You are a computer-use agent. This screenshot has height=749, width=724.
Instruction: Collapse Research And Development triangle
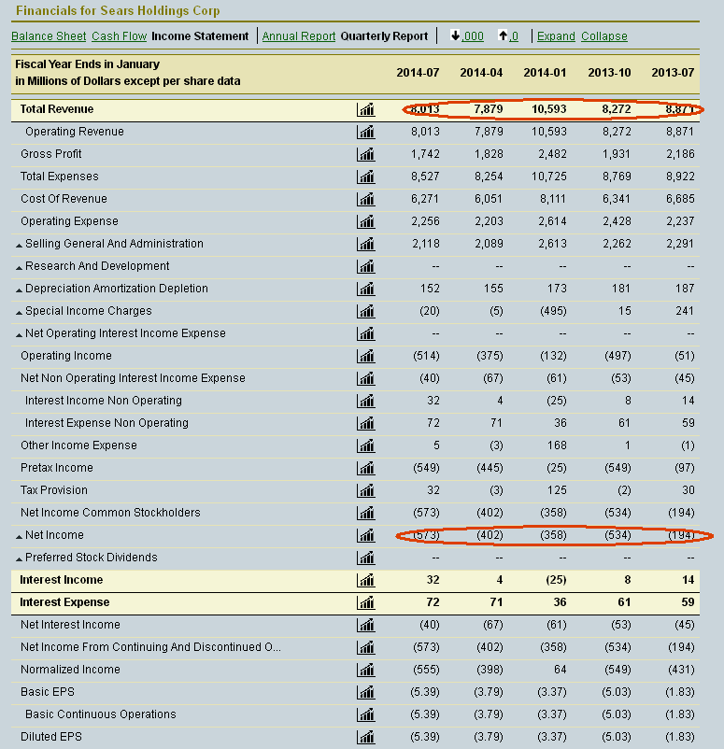[x=19, y=268]
